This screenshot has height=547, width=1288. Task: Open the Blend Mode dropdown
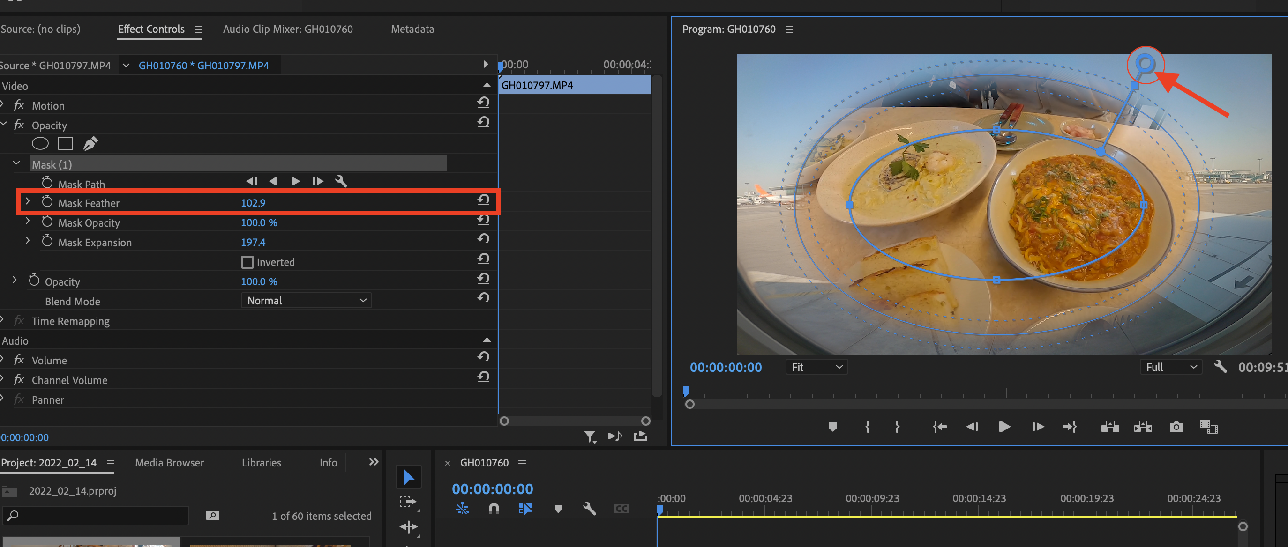(x=306, y=301)
